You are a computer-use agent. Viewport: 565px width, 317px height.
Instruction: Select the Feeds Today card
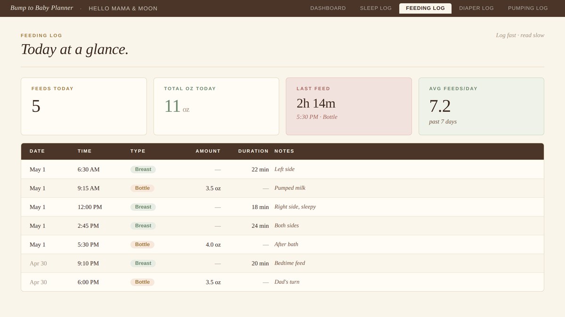(x=84, y=106)
